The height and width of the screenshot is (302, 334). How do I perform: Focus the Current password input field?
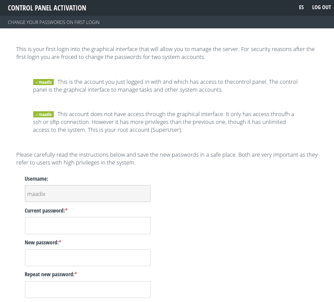coord(88,226)
